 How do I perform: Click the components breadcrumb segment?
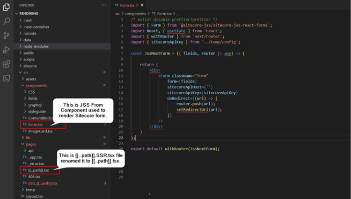[134, 14]
